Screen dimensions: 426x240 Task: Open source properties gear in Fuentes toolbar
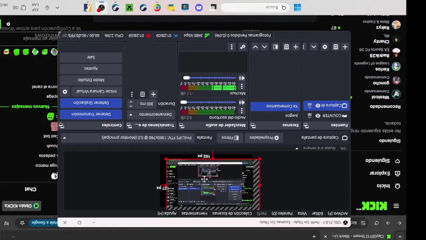click(325, 47)
